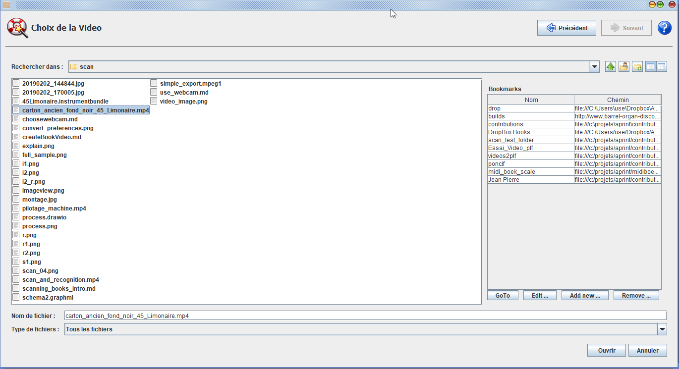Jump to the user home folder
Viewport: 679px width, 369px height.
pyautogui.click(x=624, y=66)
